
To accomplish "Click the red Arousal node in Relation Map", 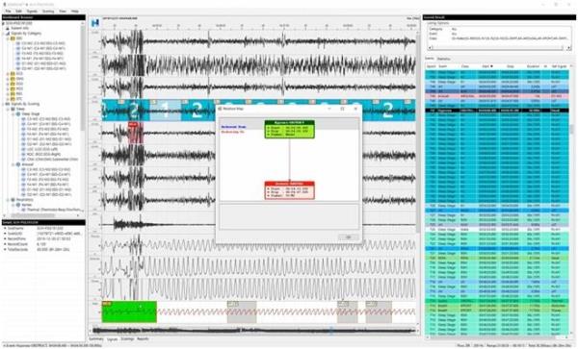I will 289,190.
